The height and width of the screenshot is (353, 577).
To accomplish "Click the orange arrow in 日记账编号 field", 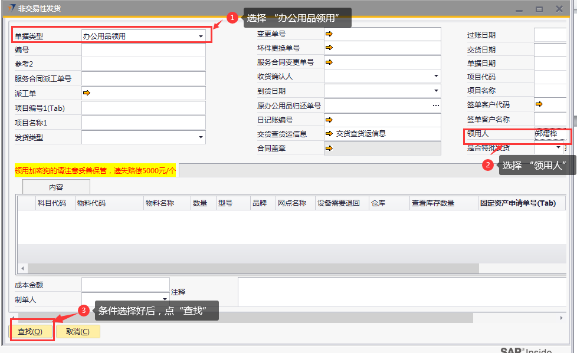I will (x=329, y=120).
